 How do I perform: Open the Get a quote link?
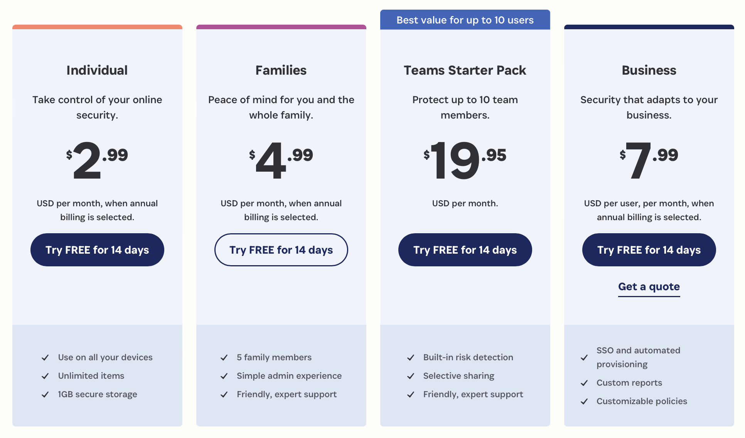[x=649, y=287]
